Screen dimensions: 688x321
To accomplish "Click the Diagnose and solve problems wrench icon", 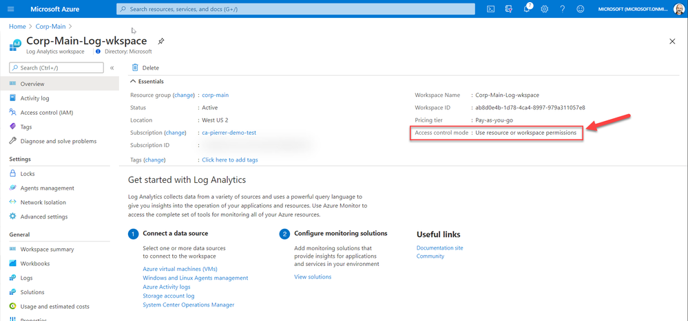I will click(x=12, y=141).
